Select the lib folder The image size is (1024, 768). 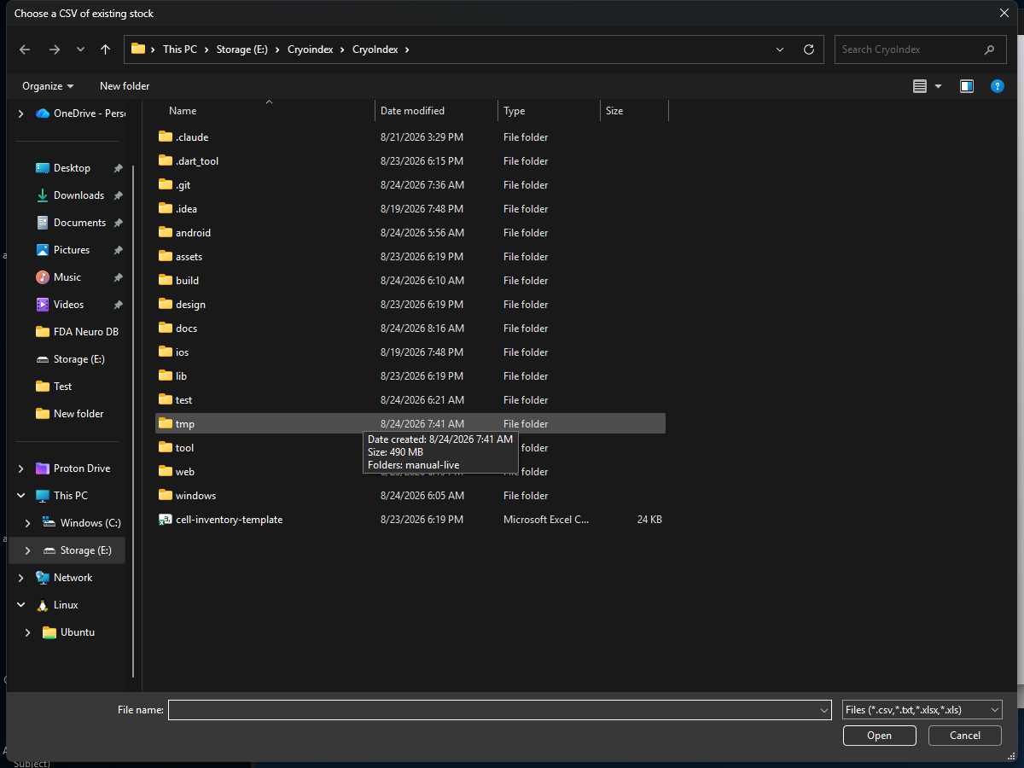[410, 376]
